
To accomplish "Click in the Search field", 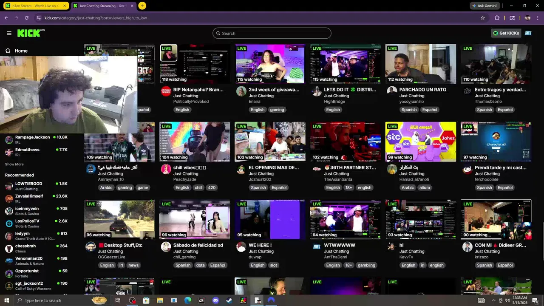I will click(x=272, y=33).
